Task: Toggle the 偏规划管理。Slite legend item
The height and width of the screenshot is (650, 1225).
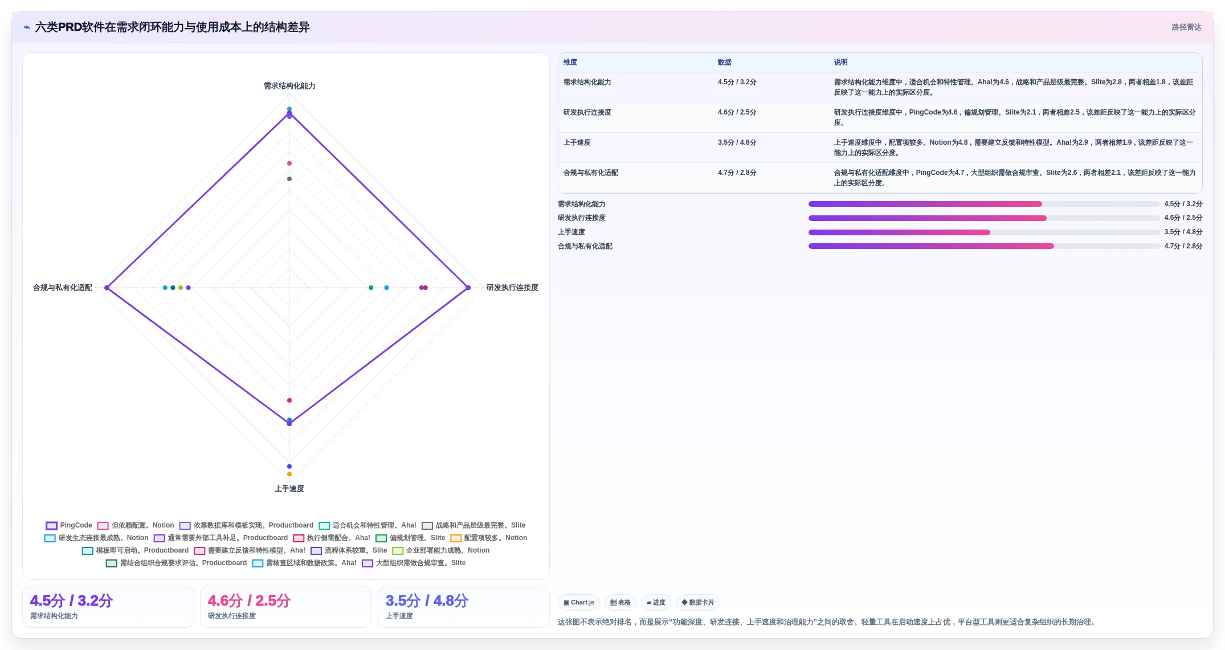Action: click(x=410, y=538)
